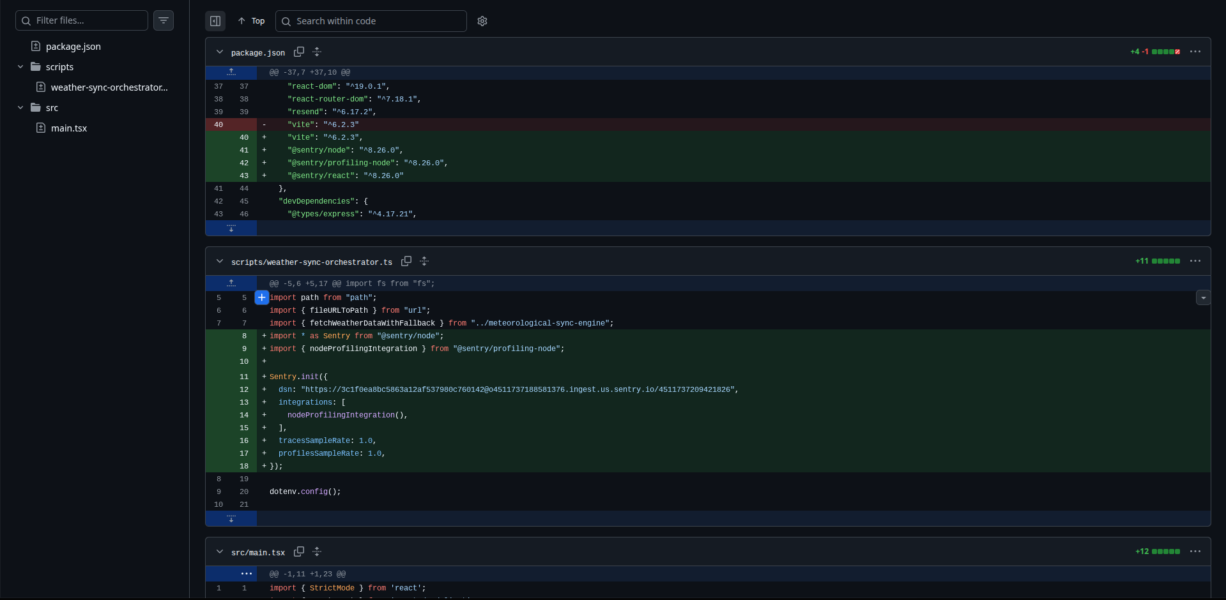This screenshot has width=1226, height=600.
Task: Select the added "@sentry/node" dependency line
Action: 708,150
